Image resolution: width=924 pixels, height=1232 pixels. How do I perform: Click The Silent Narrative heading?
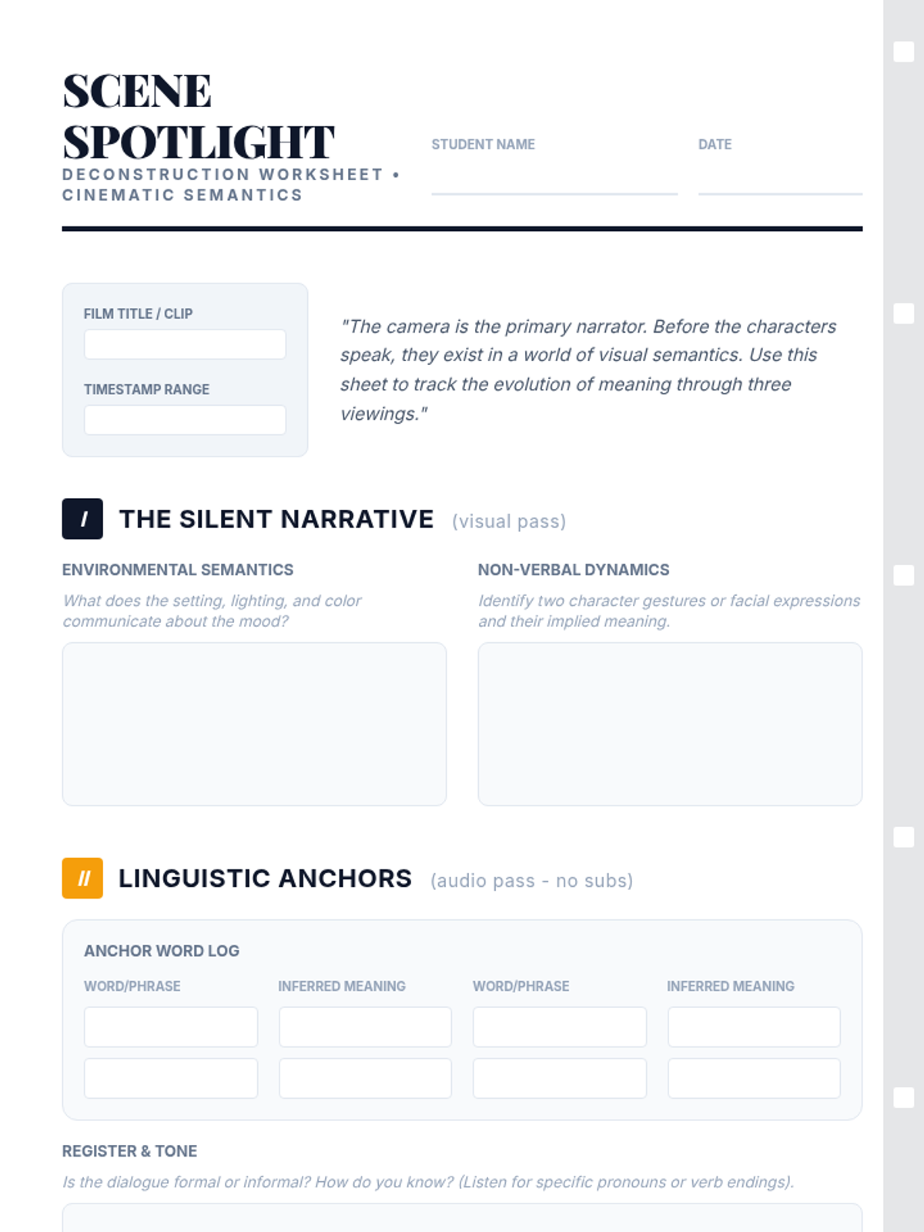[276, 520]
